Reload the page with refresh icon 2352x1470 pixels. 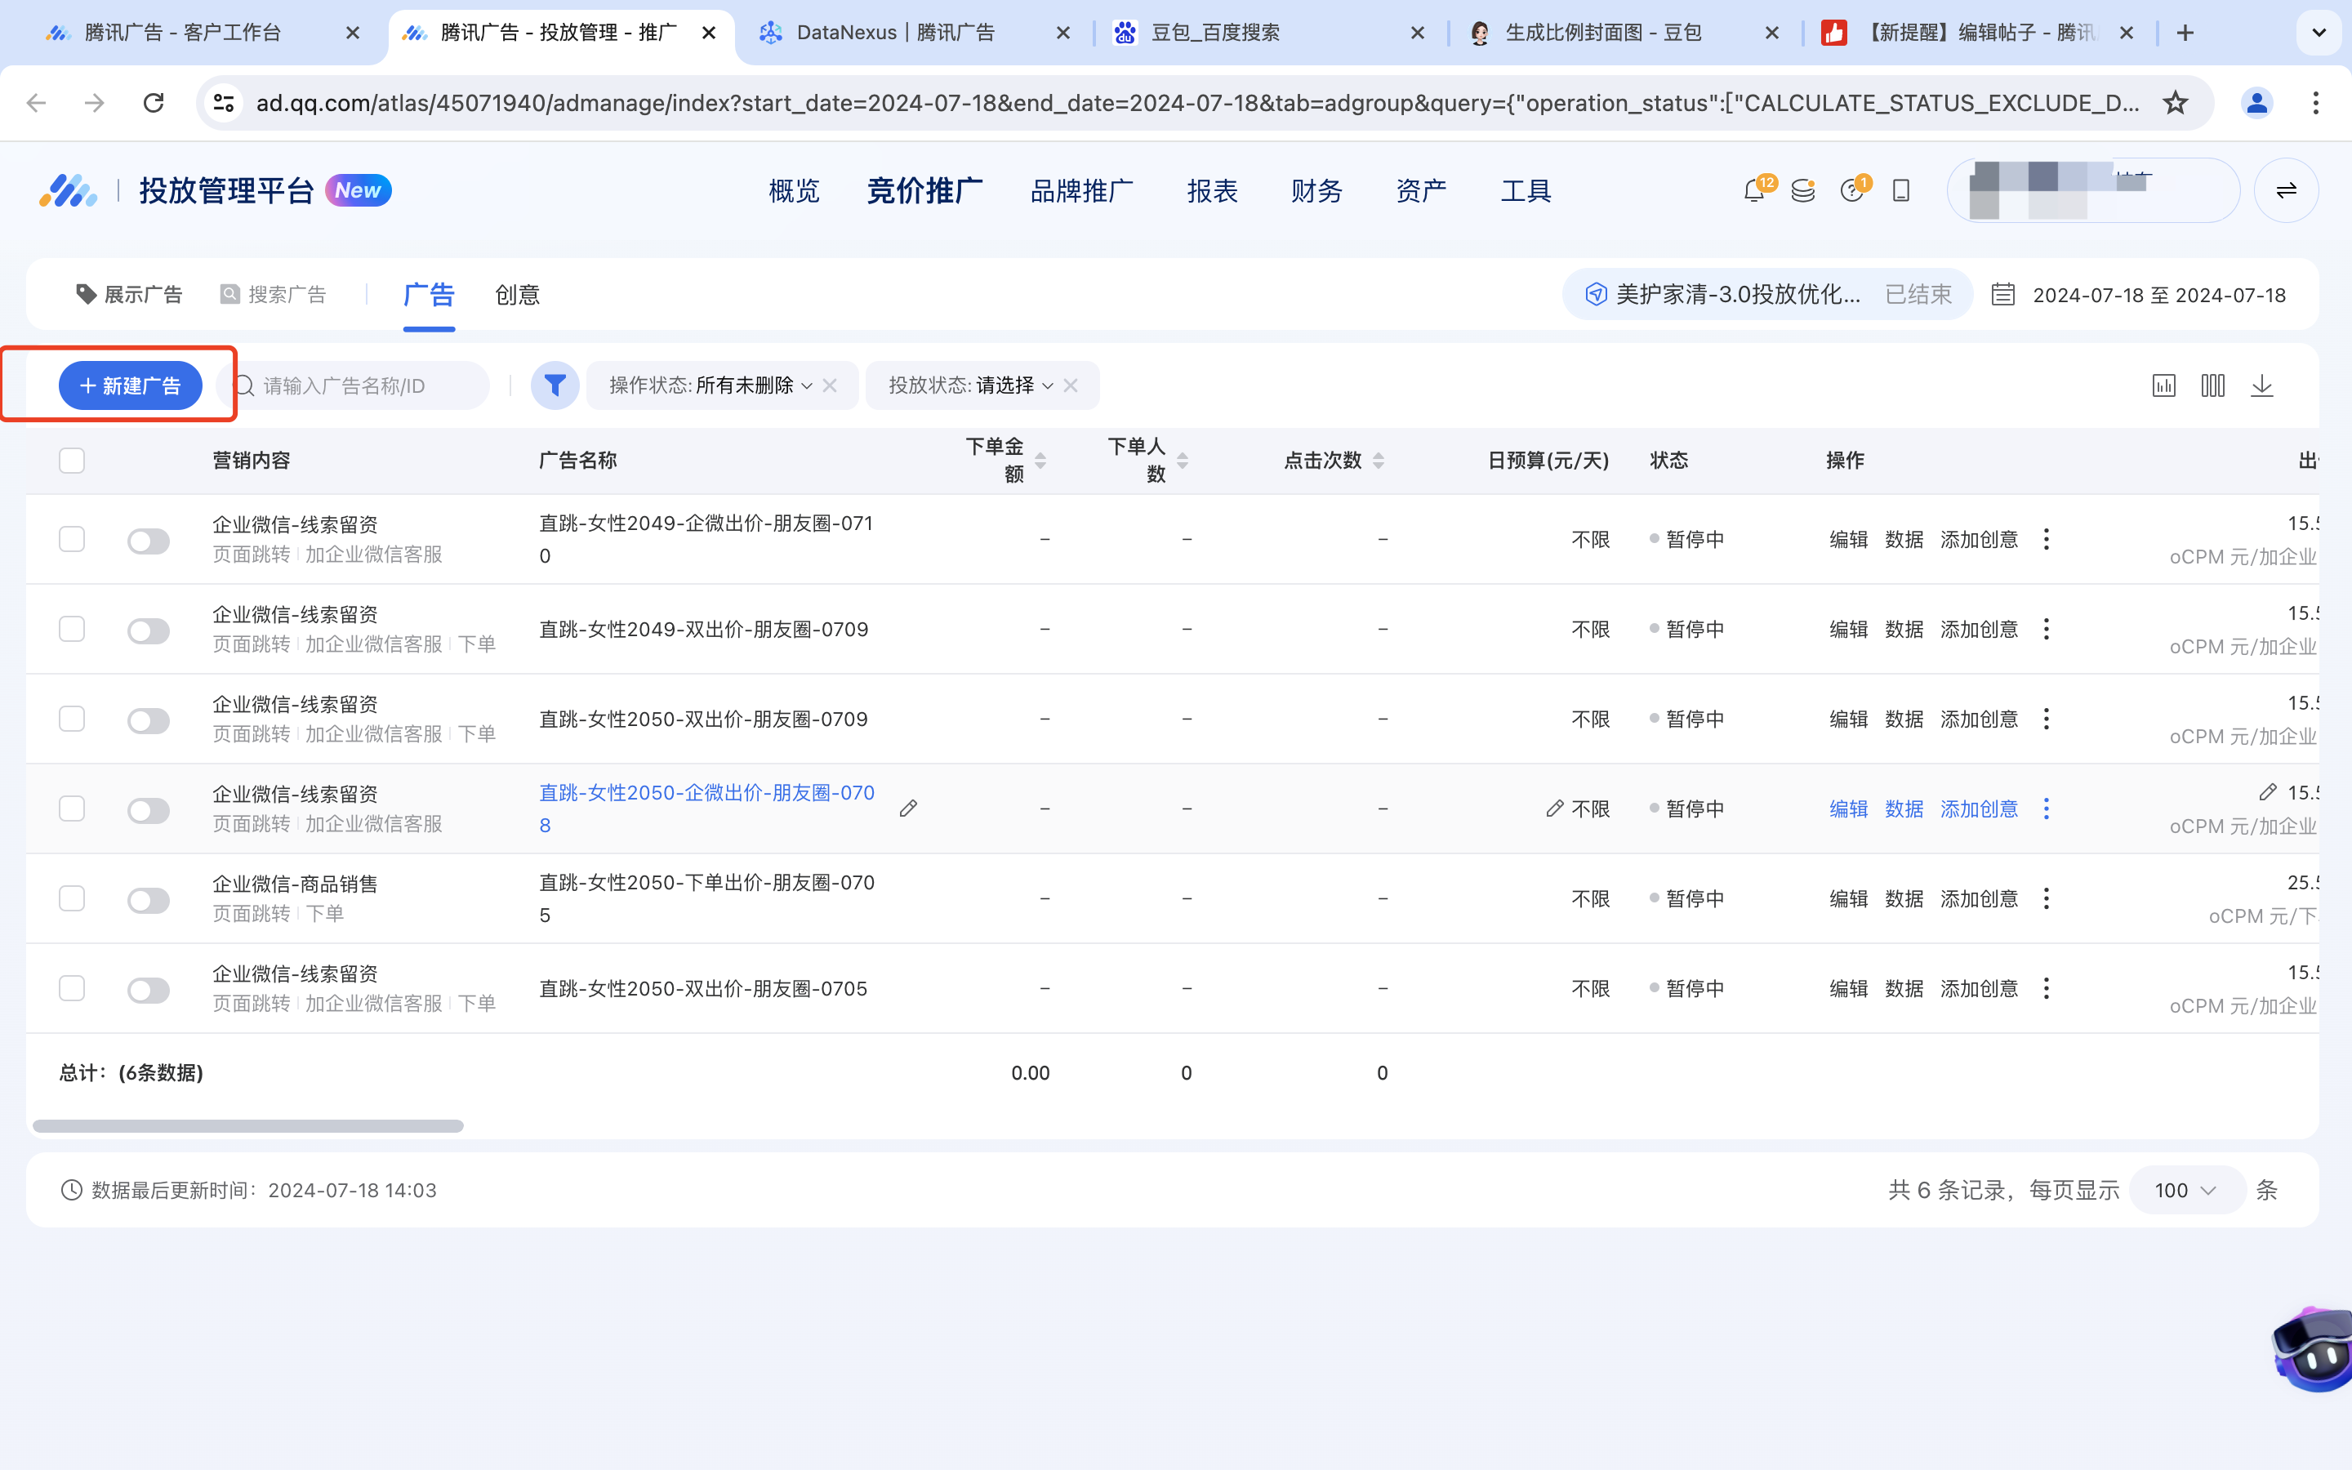coord(154,102)
